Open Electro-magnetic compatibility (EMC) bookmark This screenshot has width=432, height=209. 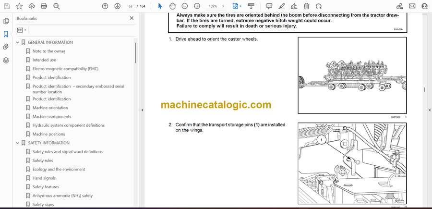coord(65,69)
